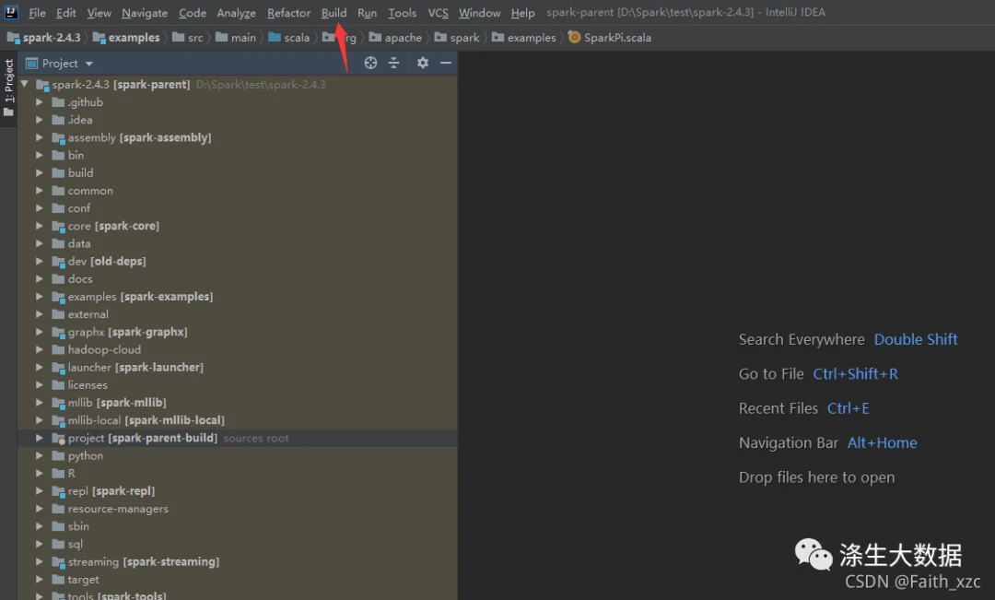Hide the Project panel with minus icon

point(446,63)
